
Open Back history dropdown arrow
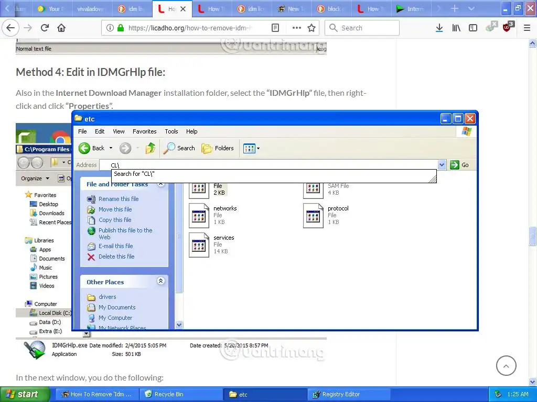(x=111, y=148)
